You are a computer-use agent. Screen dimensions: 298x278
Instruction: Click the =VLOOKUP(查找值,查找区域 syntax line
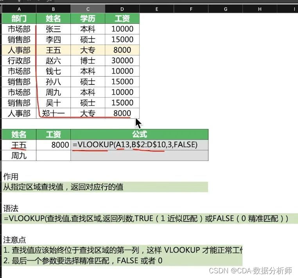(x=150, y=219)
